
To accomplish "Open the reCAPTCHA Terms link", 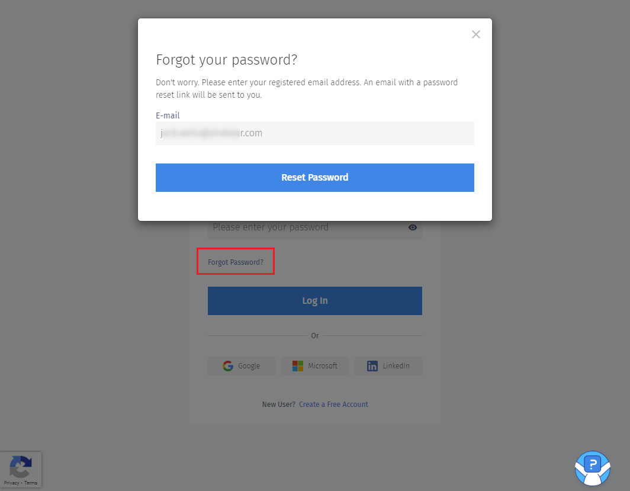I will pyautogui.click(x=31, y=483).
